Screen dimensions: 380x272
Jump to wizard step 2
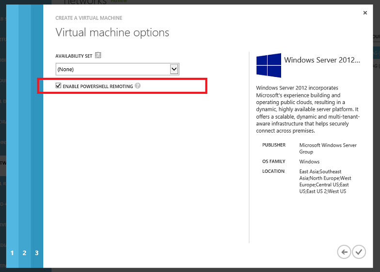click(x=24, y=253)
